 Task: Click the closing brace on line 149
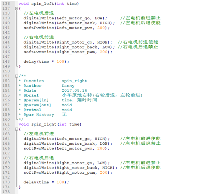[x=20, y=66]
